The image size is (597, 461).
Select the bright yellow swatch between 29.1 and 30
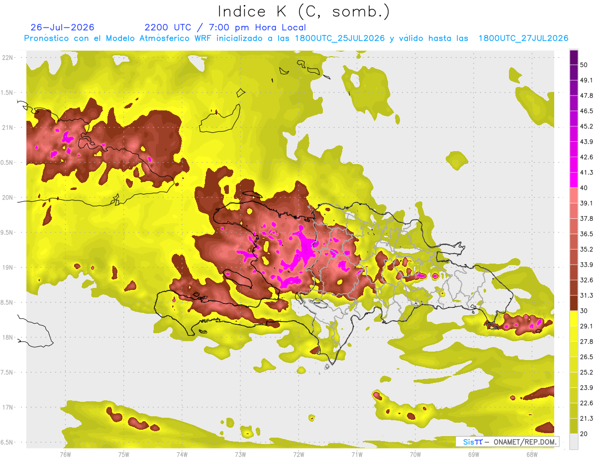(x=574, y=318)
